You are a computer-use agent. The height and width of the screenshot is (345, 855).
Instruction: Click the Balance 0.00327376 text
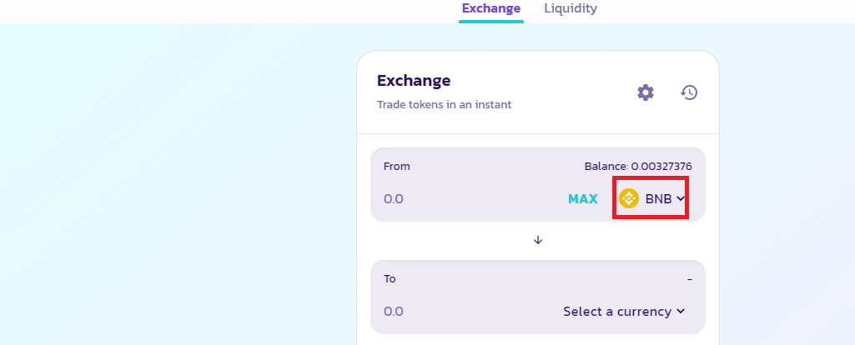pyautogui.click(x=638, y=166)
